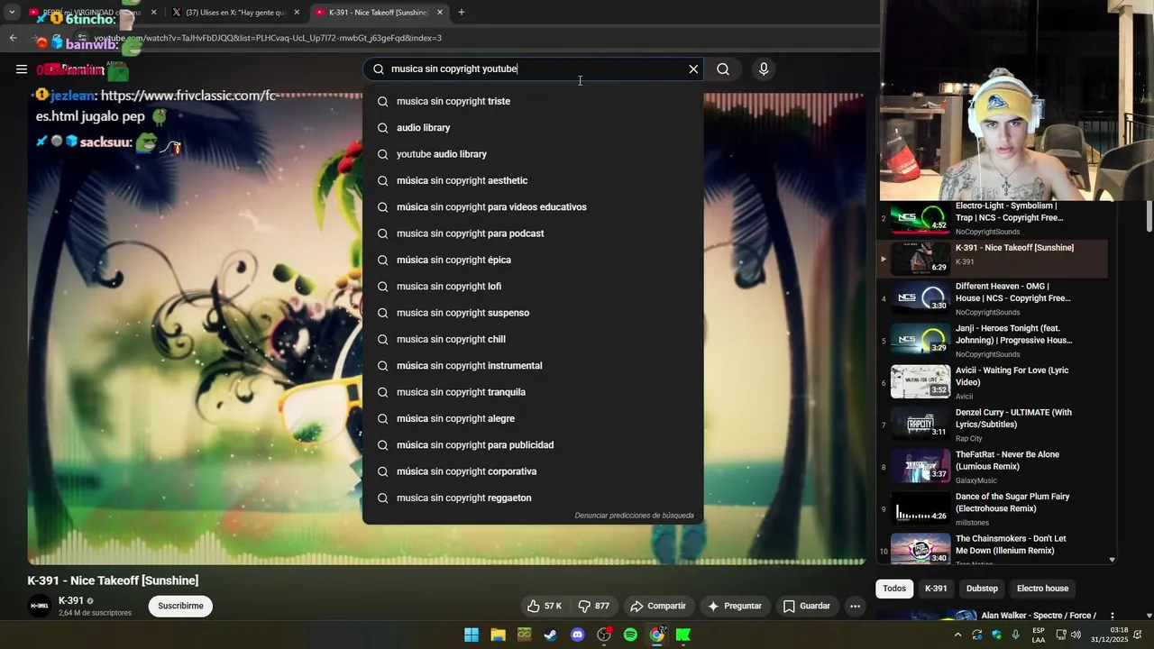Select suggestion 'youtube audio library'
The image size is (1154, 649).
(533, 154)
